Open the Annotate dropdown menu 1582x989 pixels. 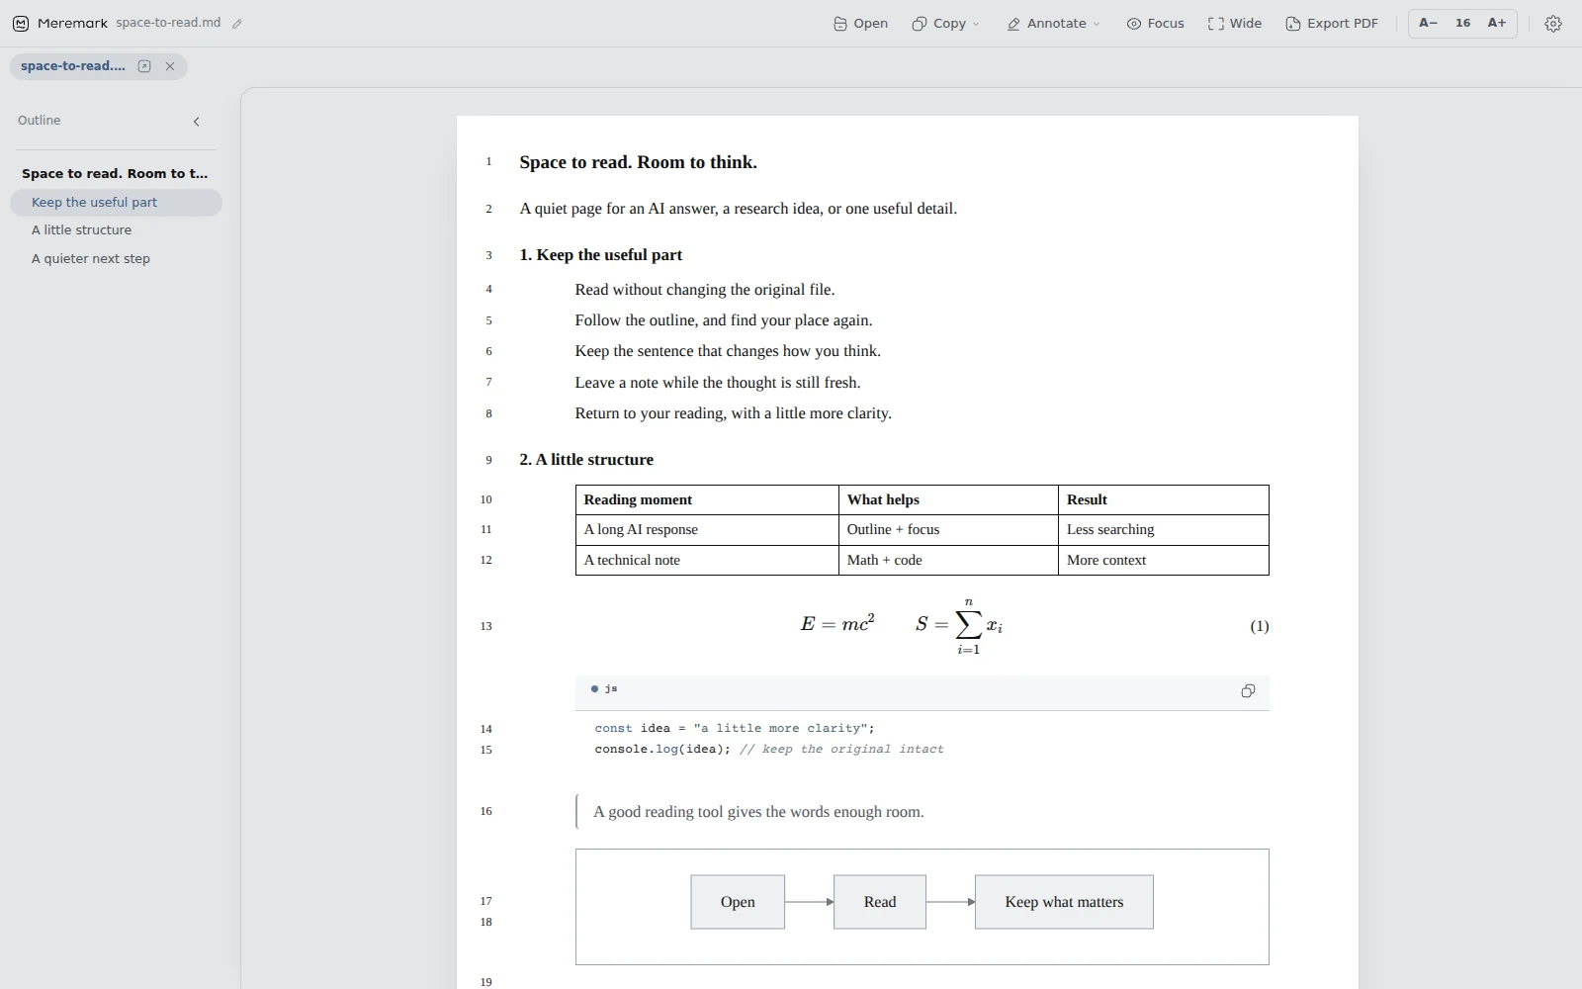pos(1053,23)
